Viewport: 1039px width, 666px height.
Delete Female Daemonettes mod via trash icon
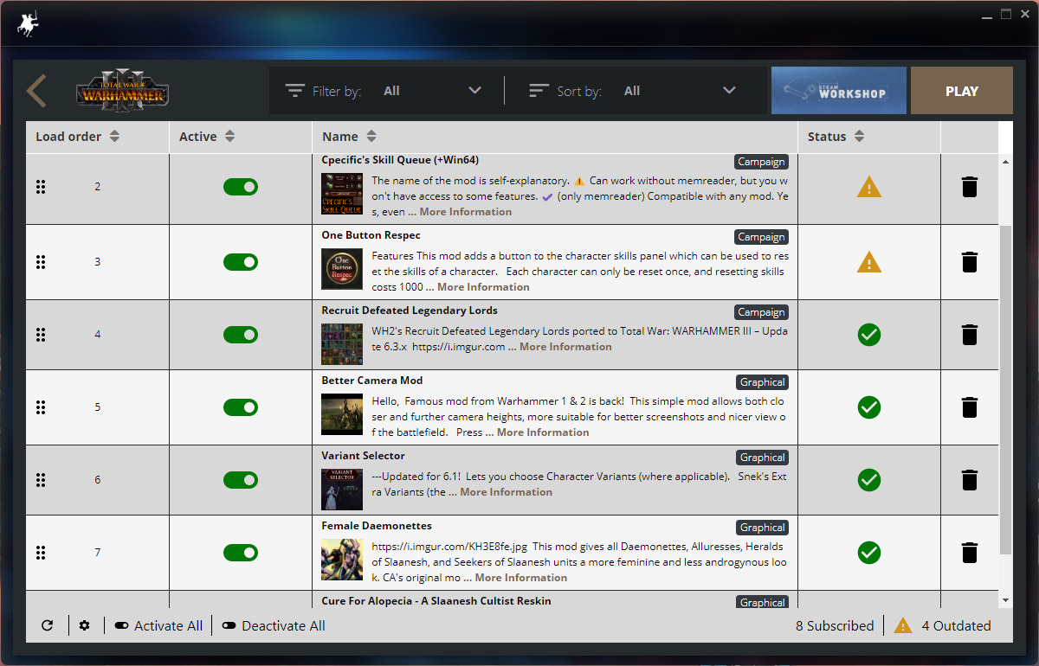[970, 553]
